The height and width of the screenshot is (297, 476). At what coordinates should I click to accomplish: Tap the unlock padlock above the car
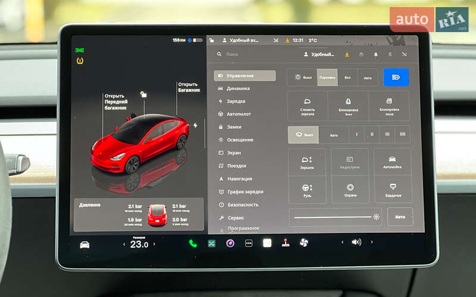click(143, 94)
